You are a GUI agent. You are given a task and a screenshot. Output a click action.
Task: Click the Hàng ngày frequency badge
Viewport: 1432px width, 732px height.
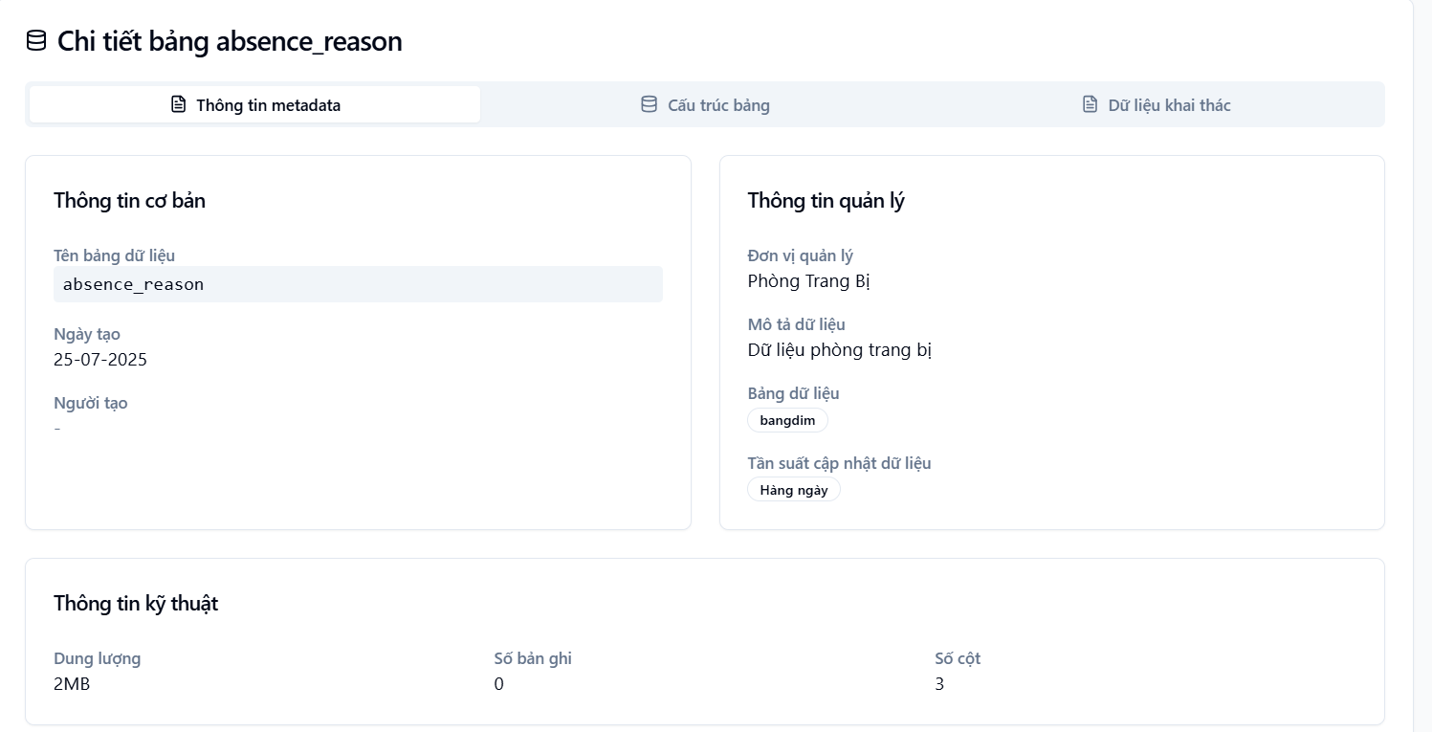pyautogui.click(x=794, y=490)
